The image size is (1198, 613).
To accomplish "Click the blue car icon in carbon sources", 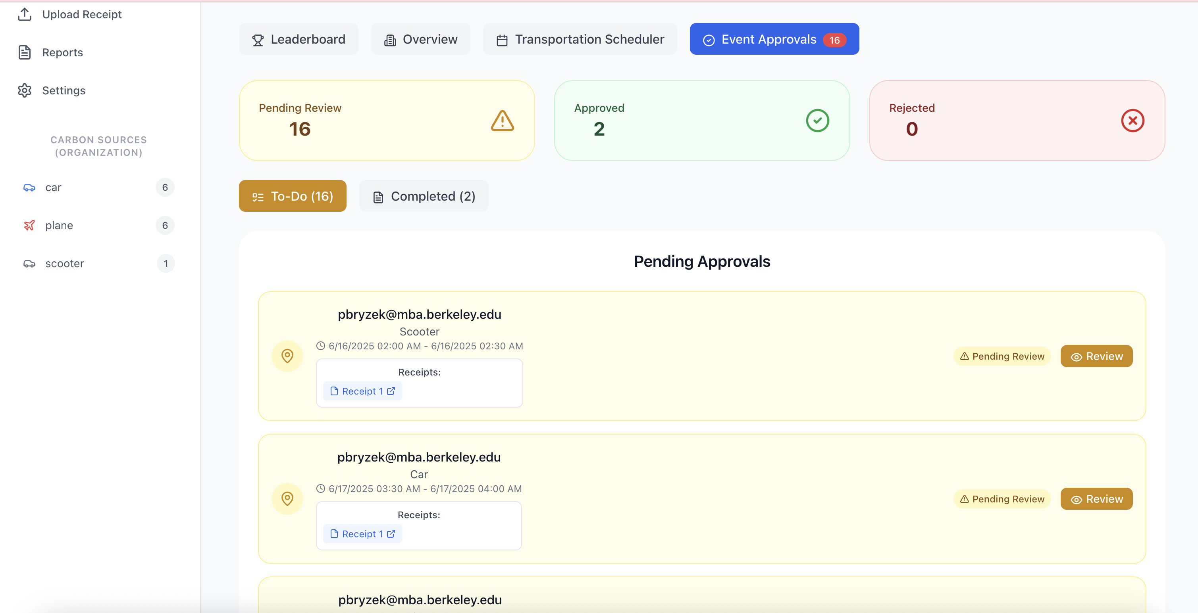I will 29,188.
